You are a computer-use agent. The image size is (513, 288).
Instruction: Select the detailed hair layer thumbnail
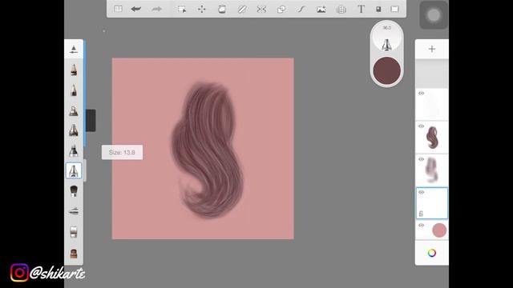(x=432, y=138)
